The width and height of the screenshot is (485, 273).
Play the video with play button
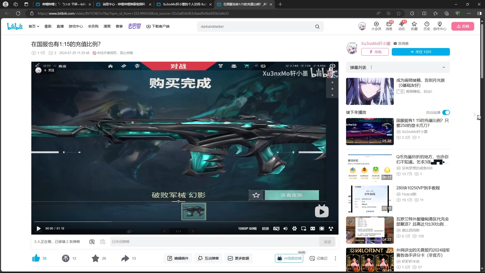tap(39, 229)
